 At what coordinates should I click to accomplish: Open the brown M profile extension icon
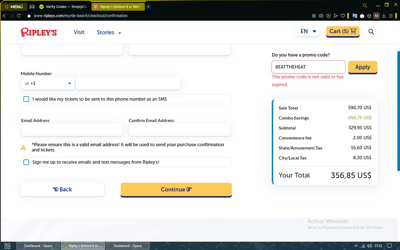tap(377, 16)
